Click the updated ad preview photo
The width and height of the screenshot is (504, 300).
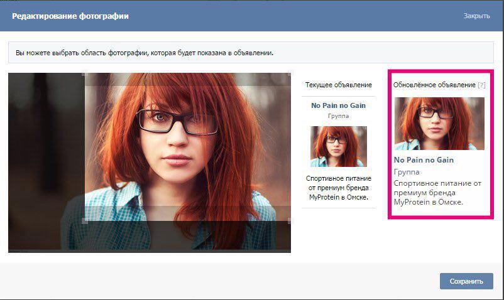[x=439, y=124]
